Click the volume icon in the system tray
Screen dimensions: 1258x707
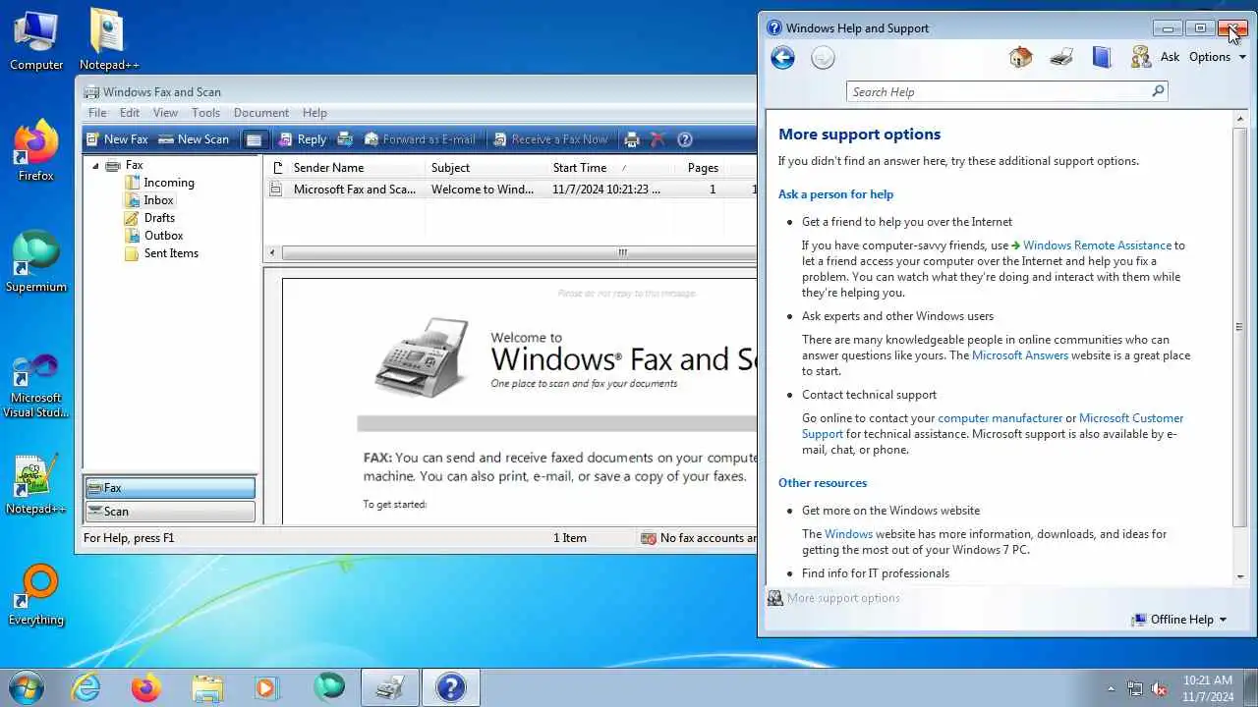[x=1160, y=688]
